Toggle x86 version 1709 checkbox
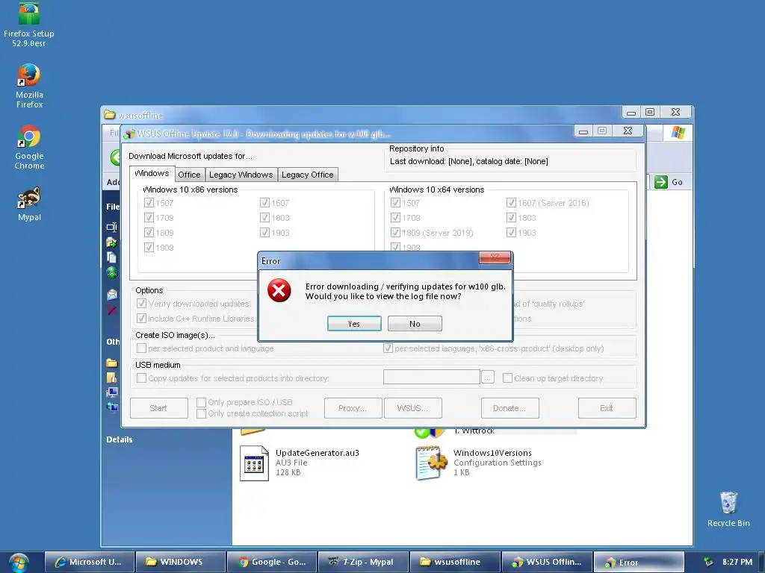The image size is (765, 573). coord(149,218)
